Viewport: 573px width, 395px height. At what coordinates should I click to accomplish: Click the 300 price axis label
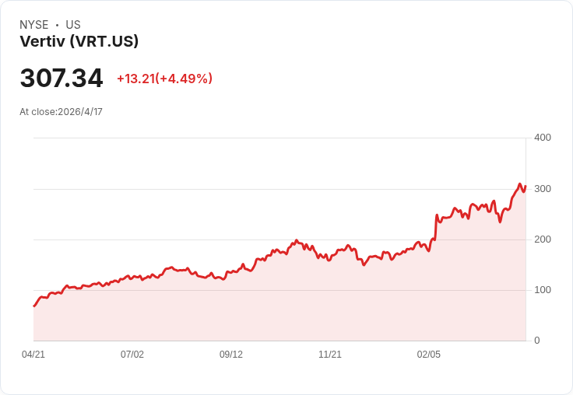(x=543, y=189)
